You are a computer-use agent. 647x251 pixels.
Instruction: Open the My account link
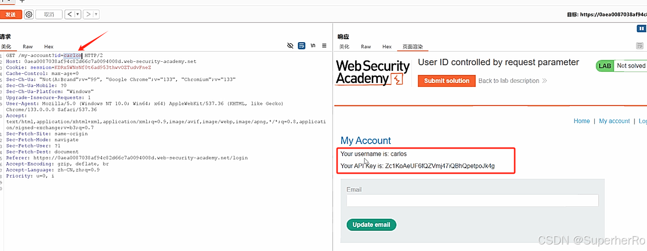coord(614,121)
